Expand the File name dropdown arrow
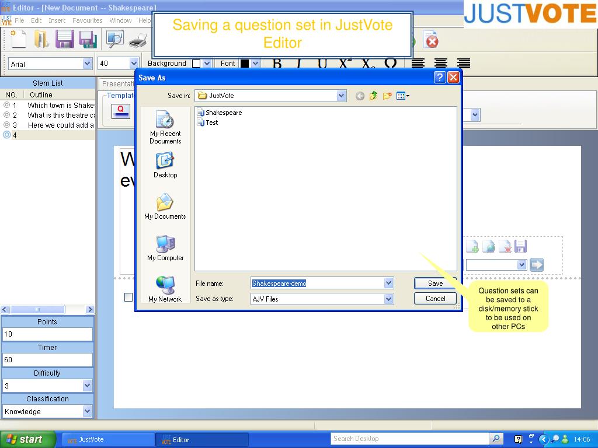 (388, 283)
